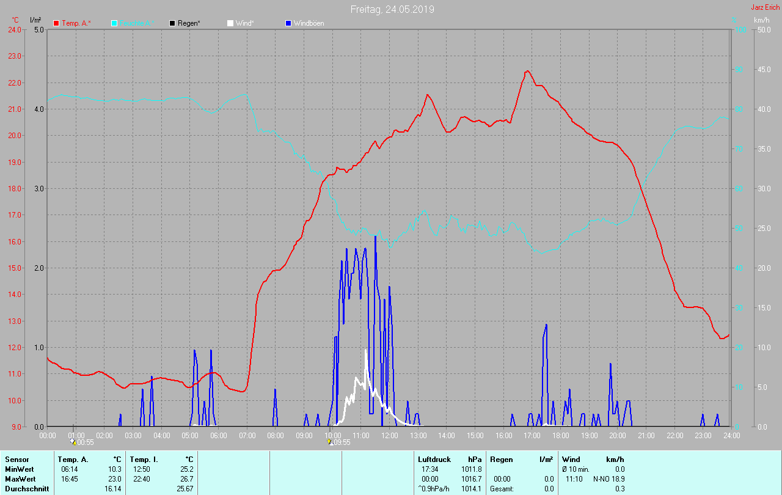Click the Durchschnitt row label

click(27, 489)
